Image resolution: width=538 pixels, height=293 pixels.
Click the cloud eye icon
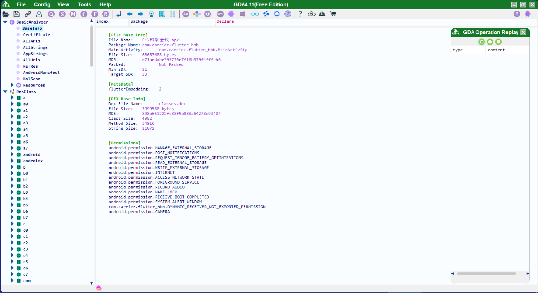click(x=311, y=14)
